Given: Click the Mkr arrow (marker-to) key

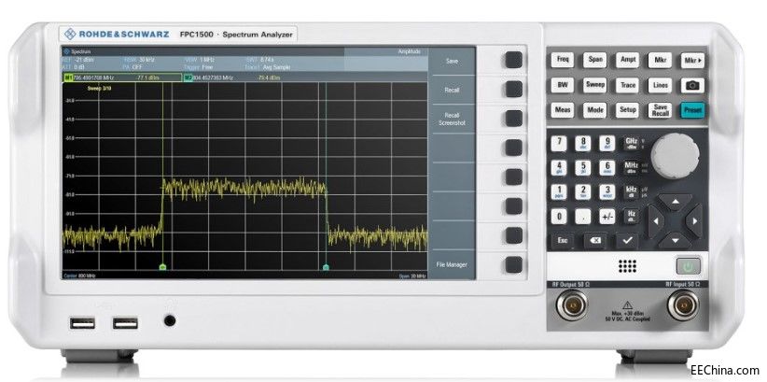Looking at the screenshot, I should pyautogui.click(x=692, y=61).
